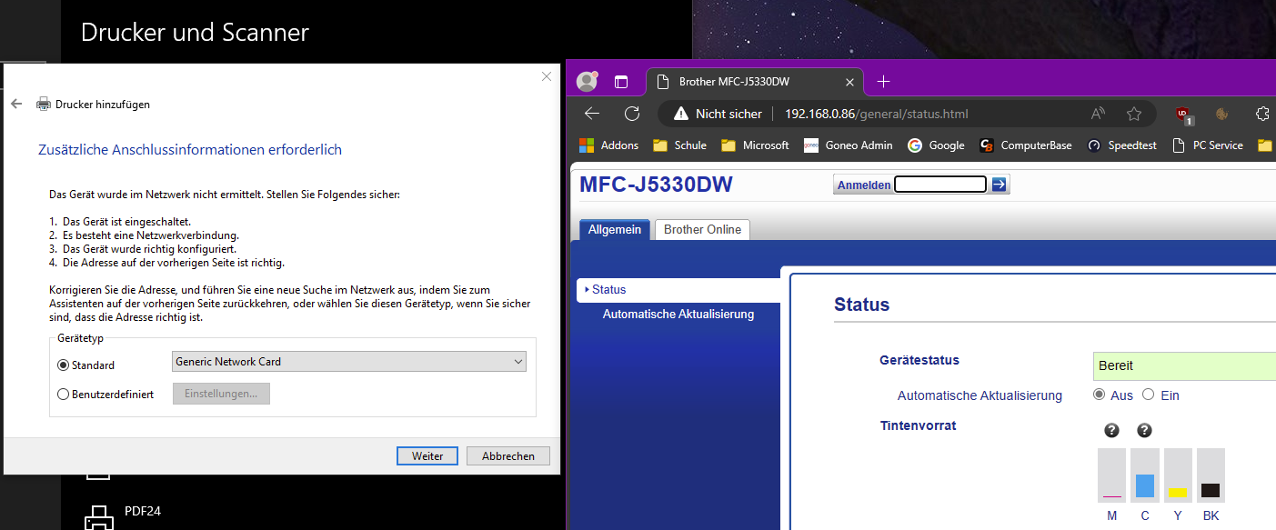Image resolution: width=1276 pixels, height=530 pixels.
Task: Open the Schule bookmarks folder
Action: (679, 145)
